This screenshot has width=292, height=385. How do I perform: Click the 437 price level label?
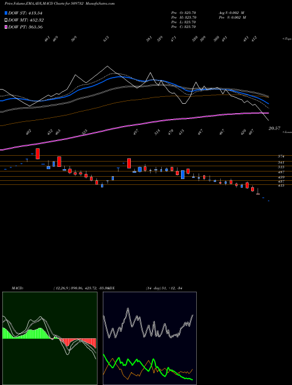[281, 181]
